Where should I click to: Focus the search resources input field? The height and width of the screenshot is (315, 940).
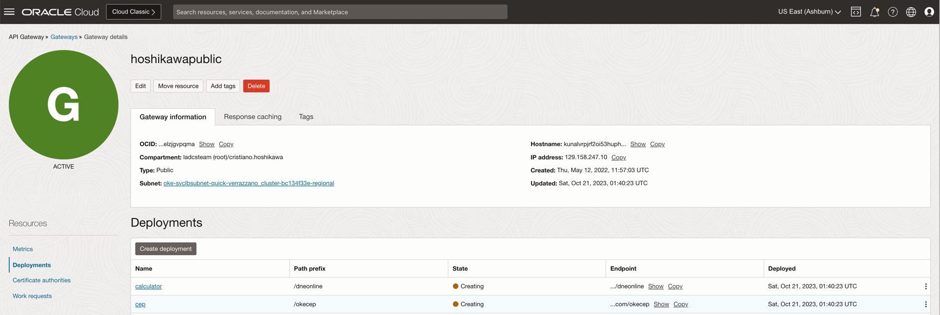coord(340,12)
